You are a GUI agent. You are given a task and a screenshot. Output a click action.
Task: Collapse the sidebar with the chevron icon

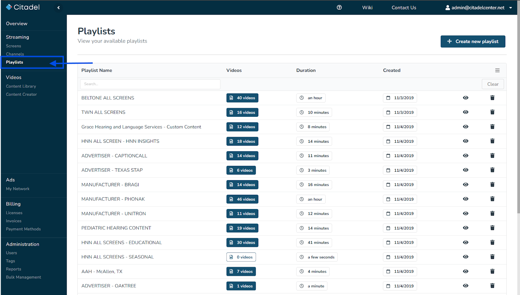(58, 7)
